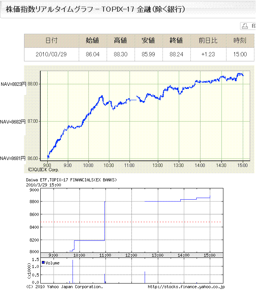261x294 pixels.
Task: Click the +1.23 change value
Action: tap(207, 54)
